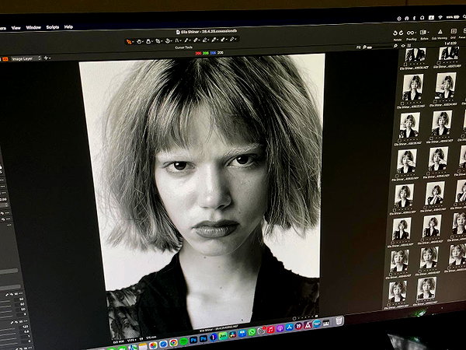Open Spotlight search in menu bar

click(x=464, y=16)
